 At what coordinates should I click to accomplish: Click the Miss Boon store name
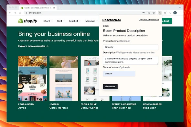149,108
